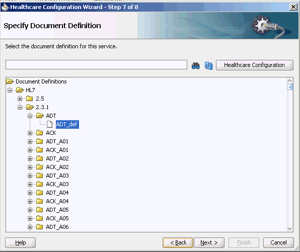Click the ACK_A01 folder icon

(39, 150)
